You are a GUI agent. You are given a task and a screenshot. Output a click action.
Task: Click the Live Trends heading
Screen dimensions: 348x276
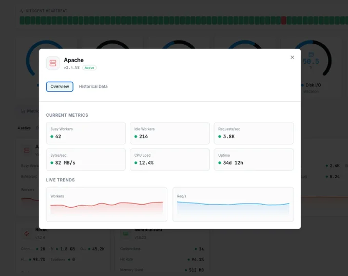pos(61,180)
